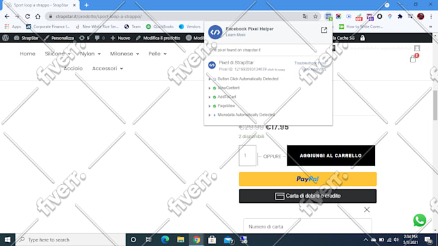438x246 pixels.
Task: Expand Button Click Automatically Detected event
Action: (209, 79)
